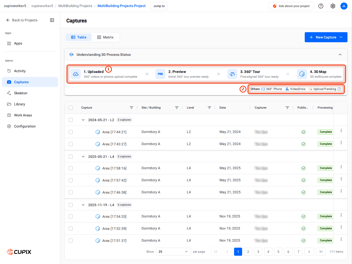
Task: Open the JL user avatar
Action: [x=344, y=6]
